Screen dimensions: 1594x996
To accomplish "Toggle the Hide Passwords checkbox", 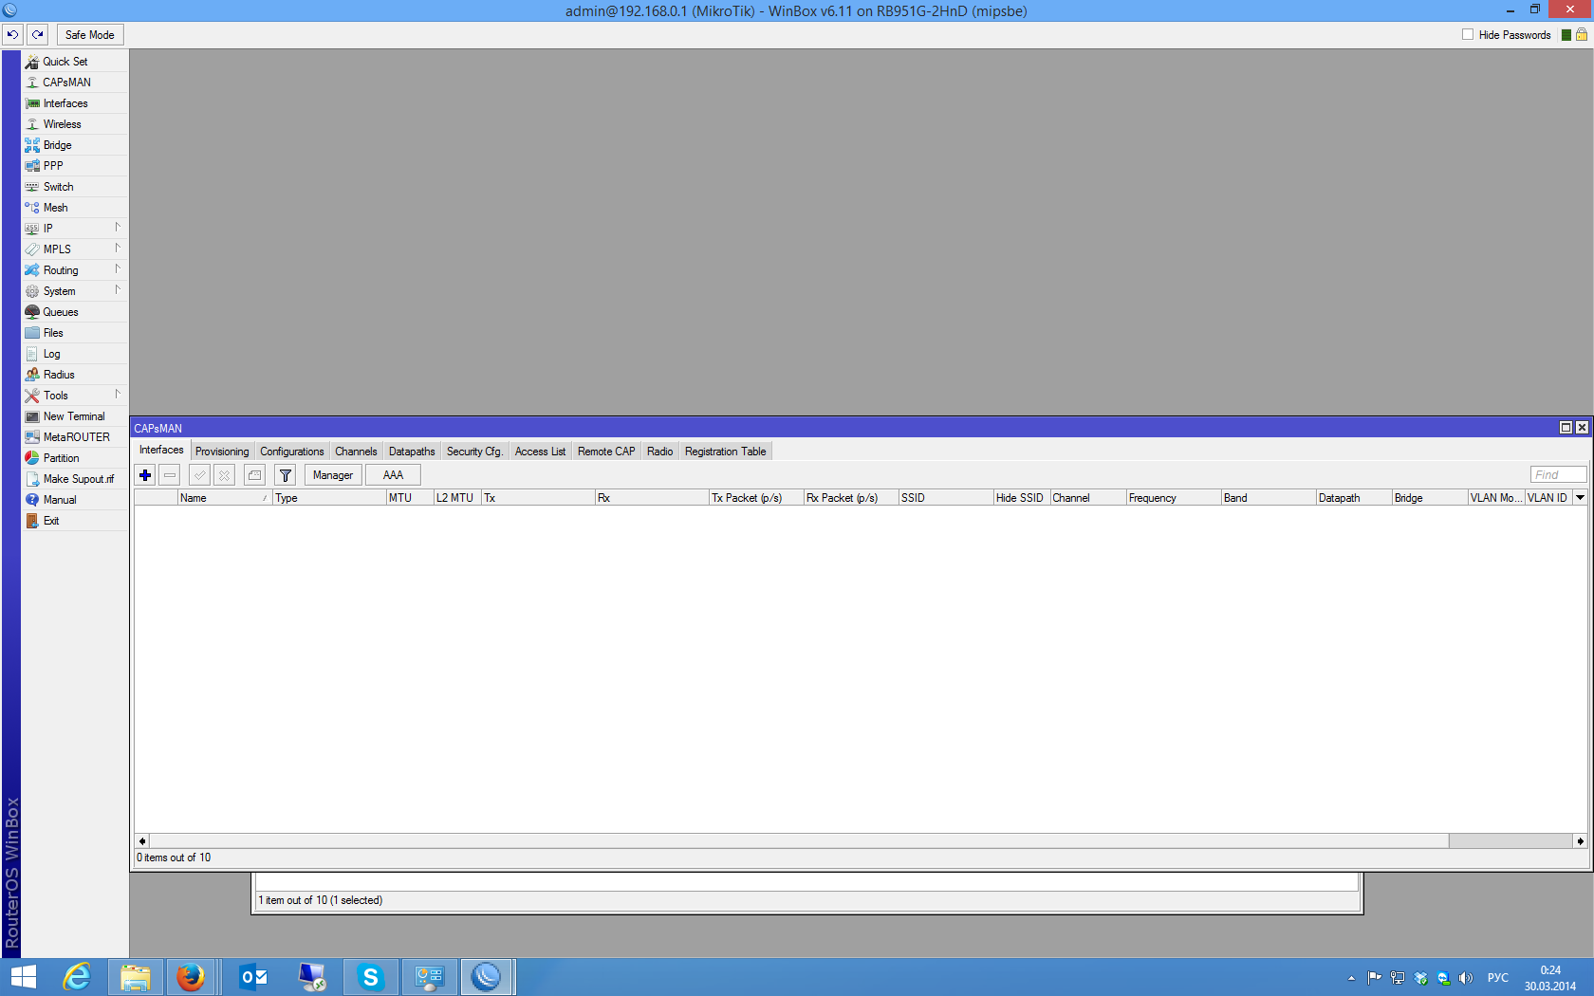I will (x=1468, y=35).
